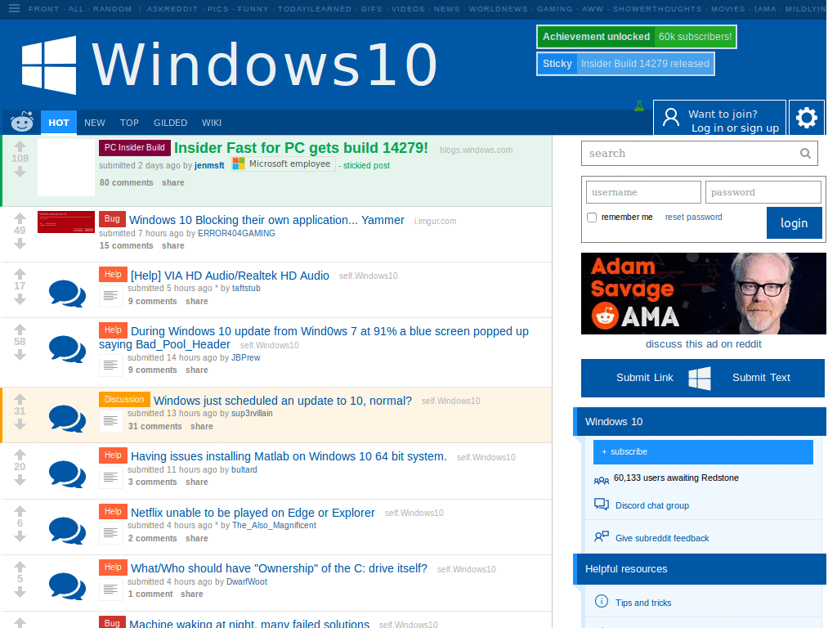The height and width of the screenshot is (628, 837).
Task: Go to ASKREDDIT in the top bar
Action: (x=172, y=9)
